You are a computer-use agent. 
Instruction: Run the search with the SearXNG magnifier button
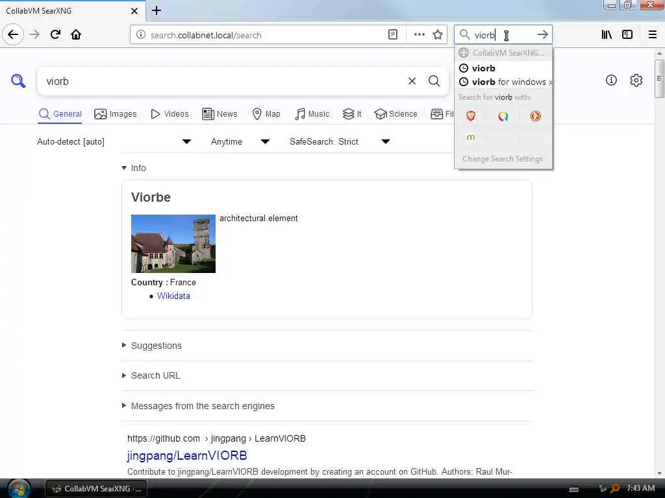[434, 81]
